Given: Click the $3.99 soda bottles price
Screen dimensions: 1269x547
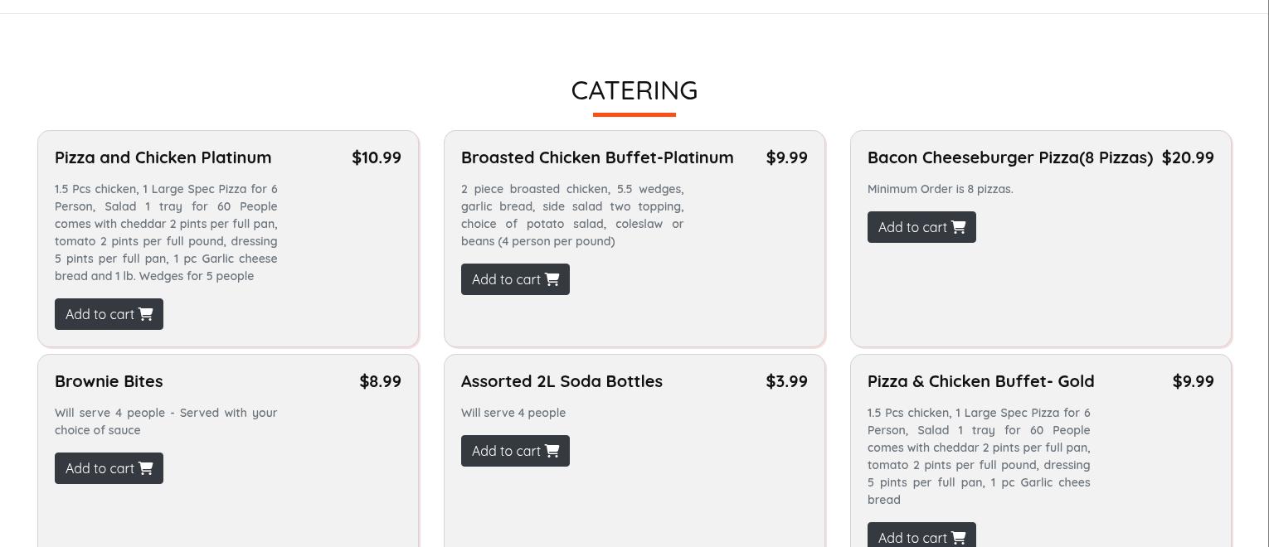Looking at the screenshot, I should pyautogui.click(x=786, y=381).
